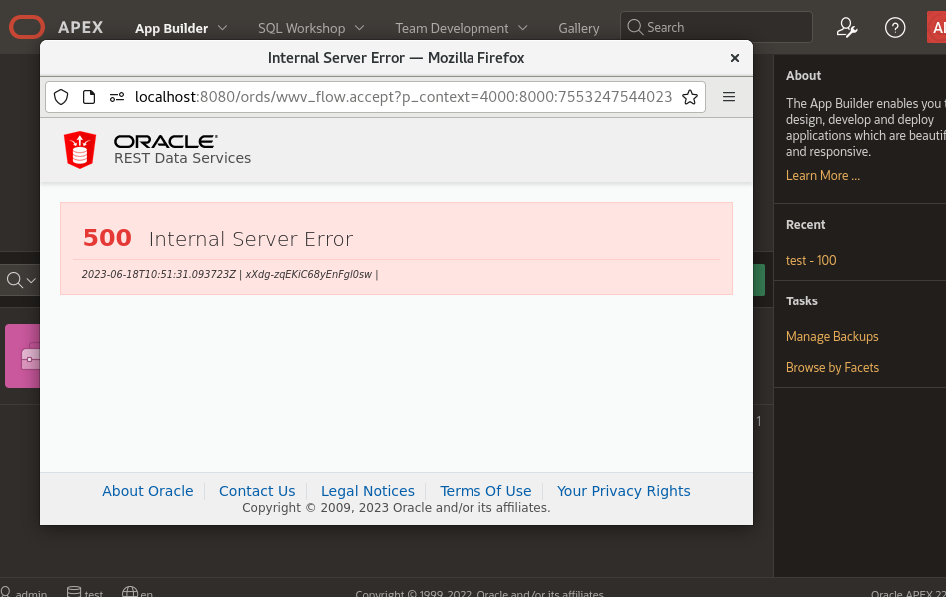Click the admin user icon in status bar

click(x=9, y=591)
